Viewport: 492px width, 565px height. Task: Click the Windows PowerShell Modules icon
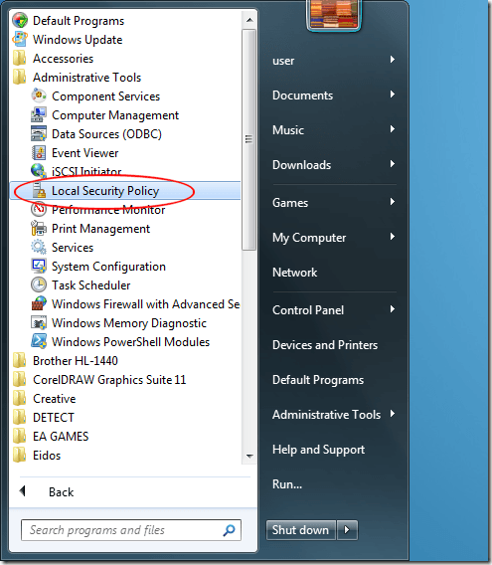(x=39, y=341)
